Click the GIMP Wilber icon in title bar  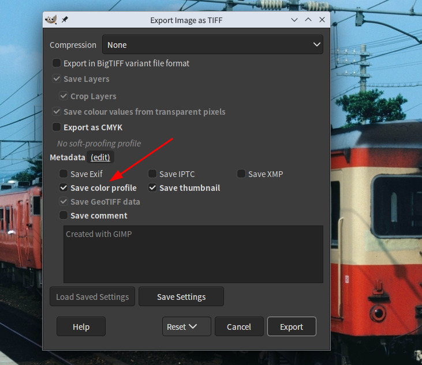click(x=51, y=20)
